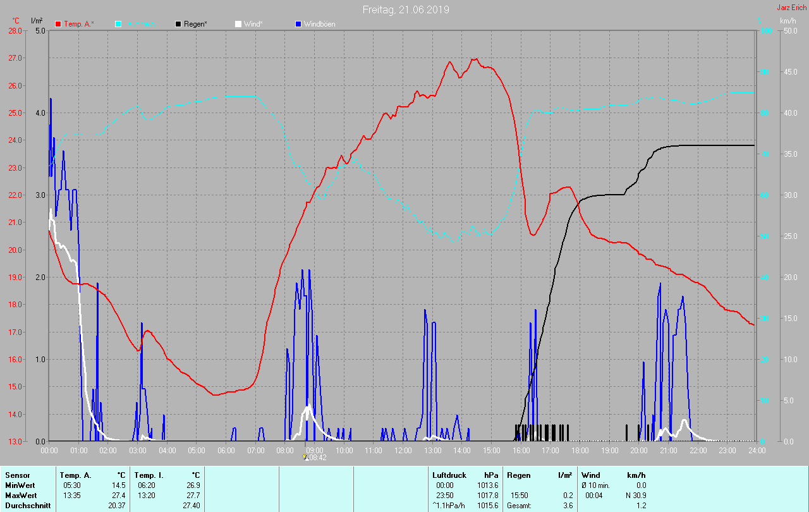The image size is (809, 512).
Task: Click the blue Windböen legend square
Action: point(298,24)
